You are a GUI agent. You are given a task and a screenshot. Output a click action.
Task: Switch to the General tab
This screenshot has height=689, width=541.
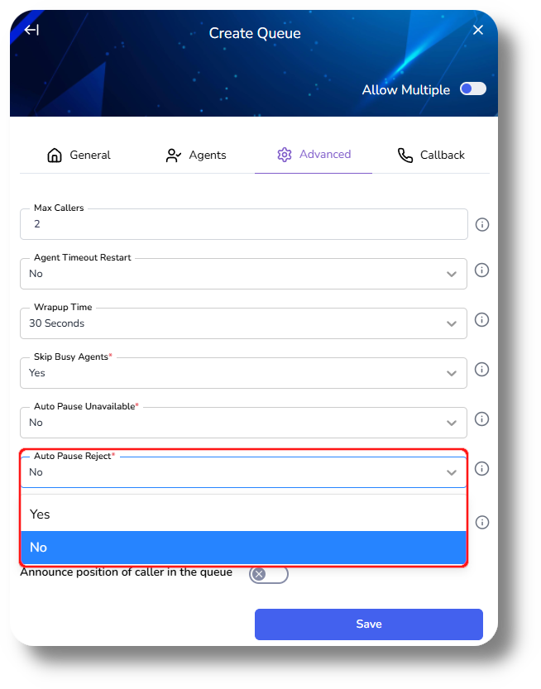click(x=79, y=155)
